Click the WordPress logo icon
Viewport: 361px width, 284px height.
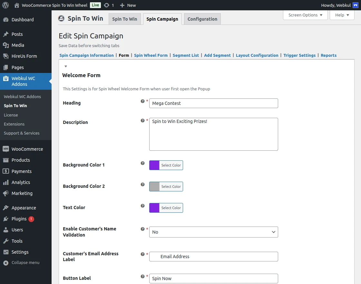tap(5, 5)
